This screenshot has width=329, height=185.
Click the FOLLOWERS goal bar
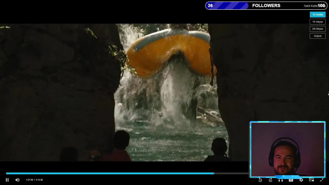coord(266,6)
